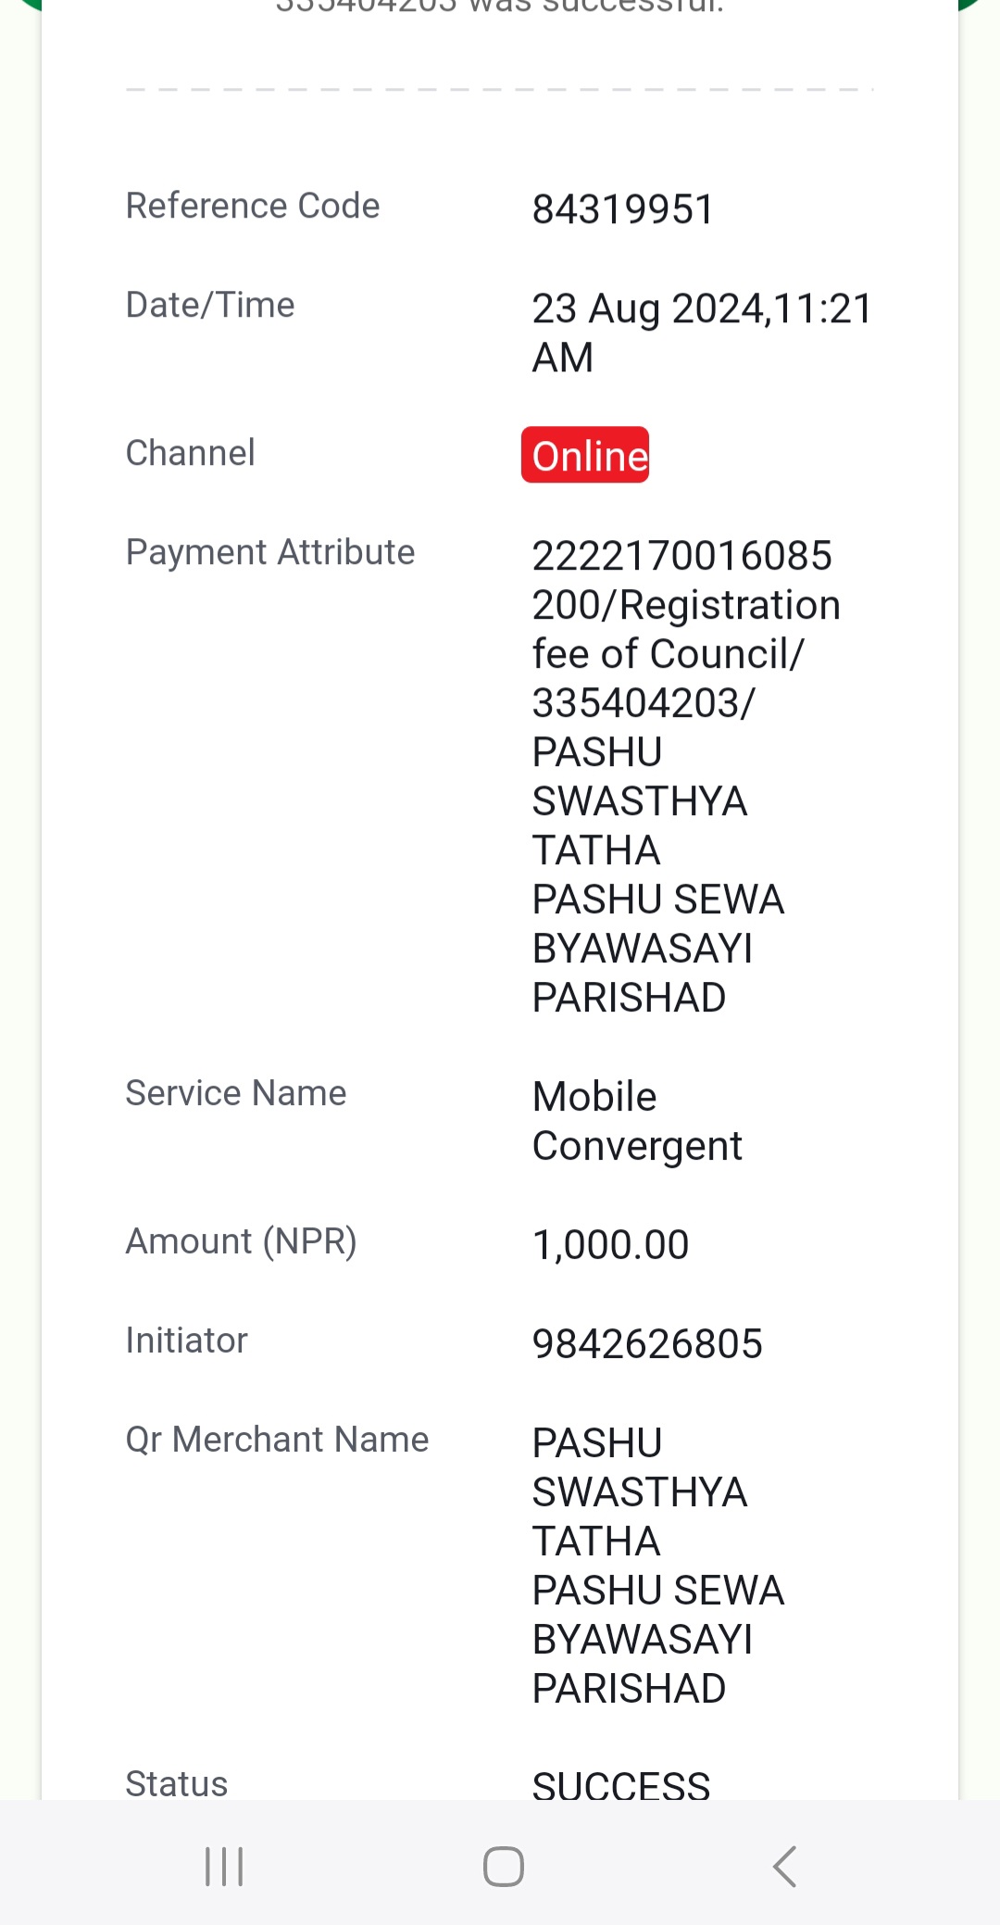Tap the Channel label
The image size is (1000, 1925).
(x=191, y=453)
